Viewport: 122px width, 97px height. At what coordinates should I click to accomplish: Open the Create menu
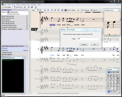pos(23,5)
